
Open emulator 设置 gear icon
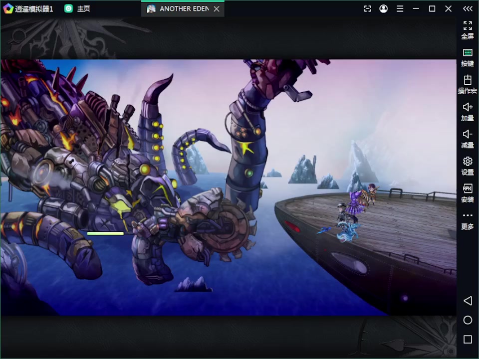click(468, 162)
